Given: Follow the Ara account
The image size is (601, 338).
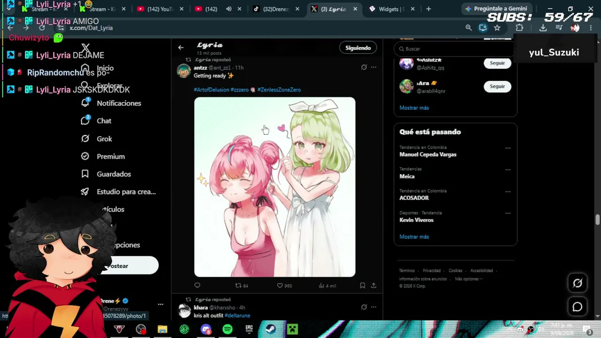Looking at the screenshot, I should coord(497,86).
